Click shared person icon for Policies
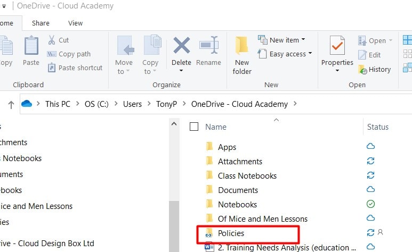Image resolution: width=412 pixels, height=252 pixels. (380, 232)
